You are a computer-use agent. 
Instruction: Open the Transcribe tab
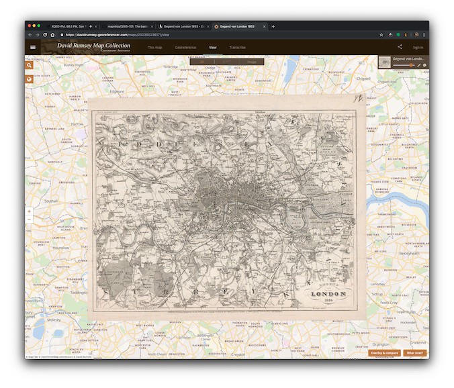click(x=238, y=48)
